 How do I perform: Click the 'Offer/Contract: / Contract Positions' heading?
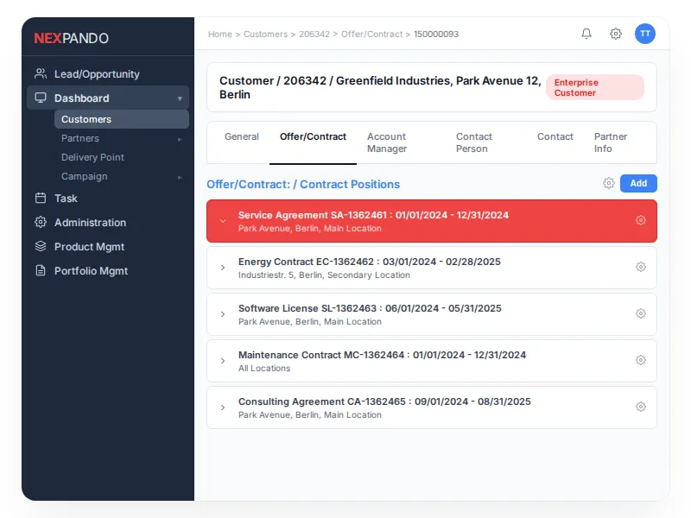tap(303, 184)
